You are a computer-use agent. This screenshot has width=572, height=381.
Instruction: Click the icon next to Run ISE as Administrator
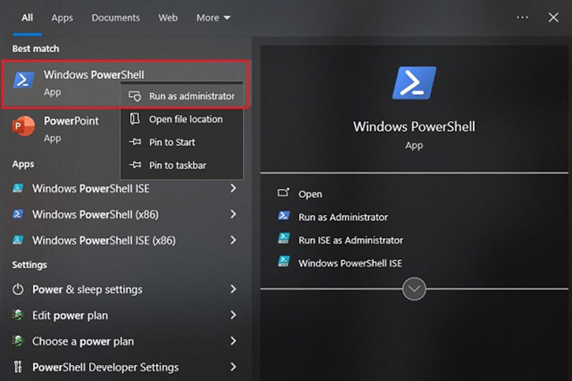pyautogui.click(x=284, y=239)
